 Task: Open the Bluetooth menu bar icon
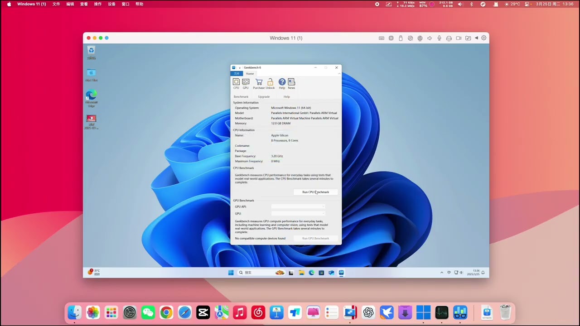[471, 4]
